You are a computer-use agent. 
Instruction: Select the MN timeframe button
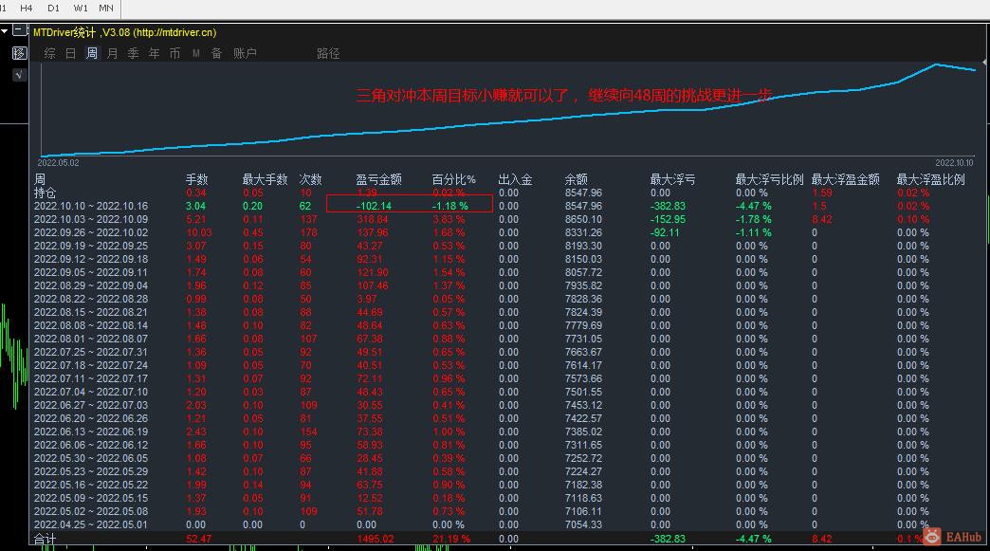point(106,9)
